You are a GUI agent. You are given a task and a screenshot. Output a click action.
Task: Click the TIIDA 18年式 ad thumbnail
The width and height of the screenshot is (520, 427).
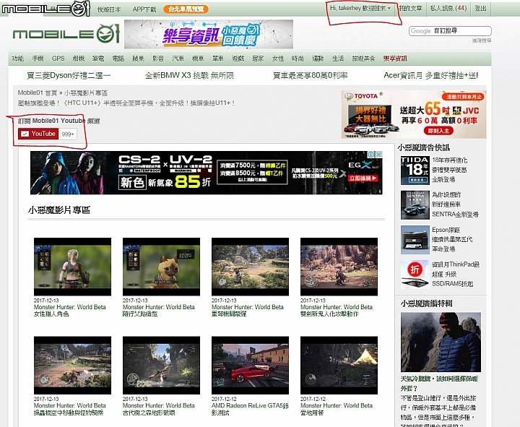tap(415, 171)
